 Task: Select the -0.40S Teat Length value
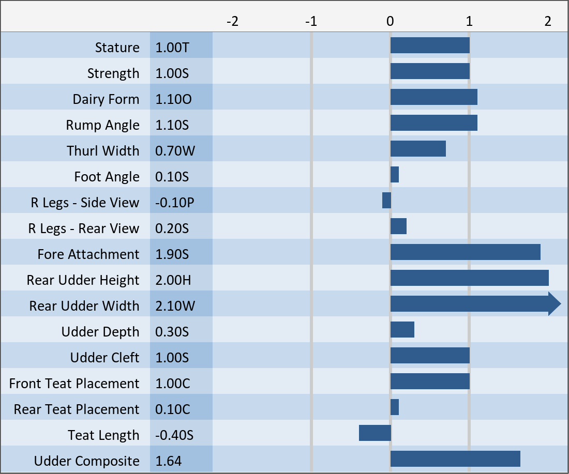(x=174, y=435)
